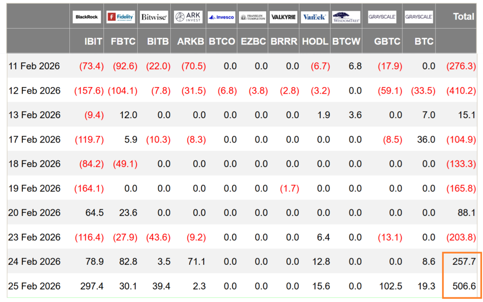Click the (410.2) total for 12 Feb

tap(461, 91)
